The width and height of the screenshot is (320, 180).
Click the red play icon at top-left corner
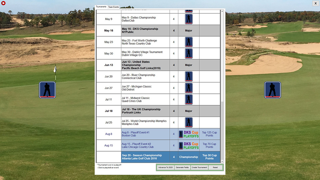[3, 3]
